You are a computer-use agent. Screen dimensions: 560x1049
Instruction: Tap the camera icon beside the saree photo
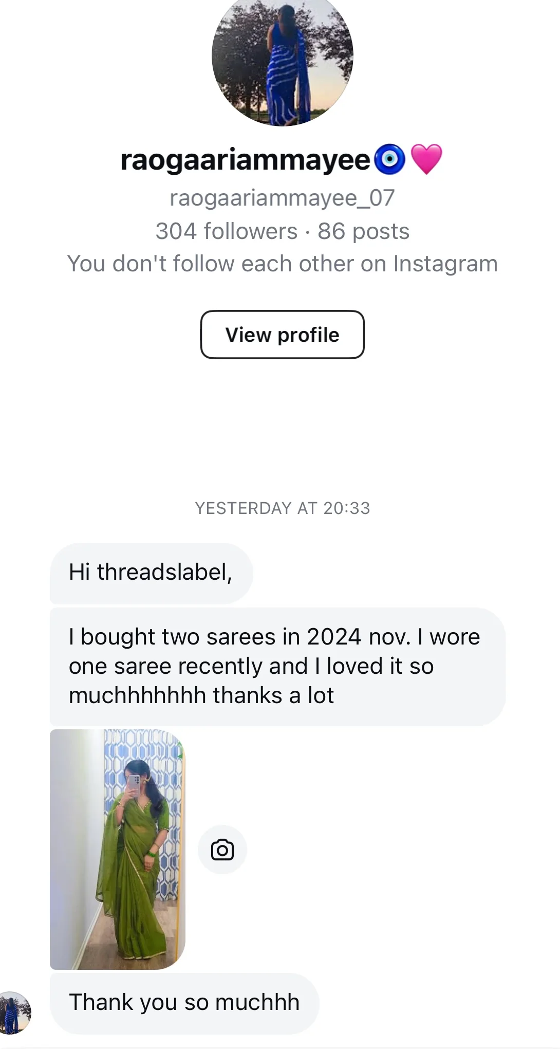click(x=222, y=850)
